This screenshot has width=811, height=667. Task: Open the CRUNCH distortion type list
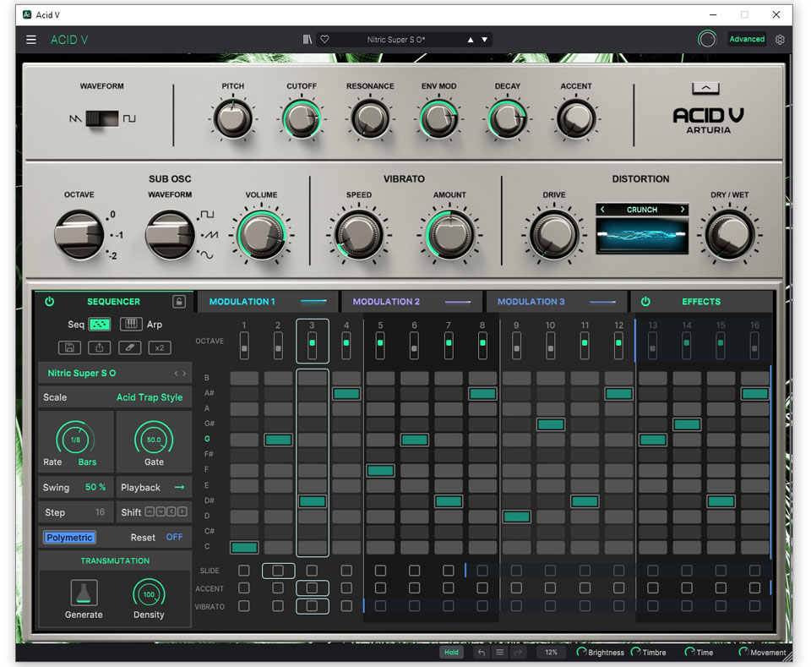[642, 210]
